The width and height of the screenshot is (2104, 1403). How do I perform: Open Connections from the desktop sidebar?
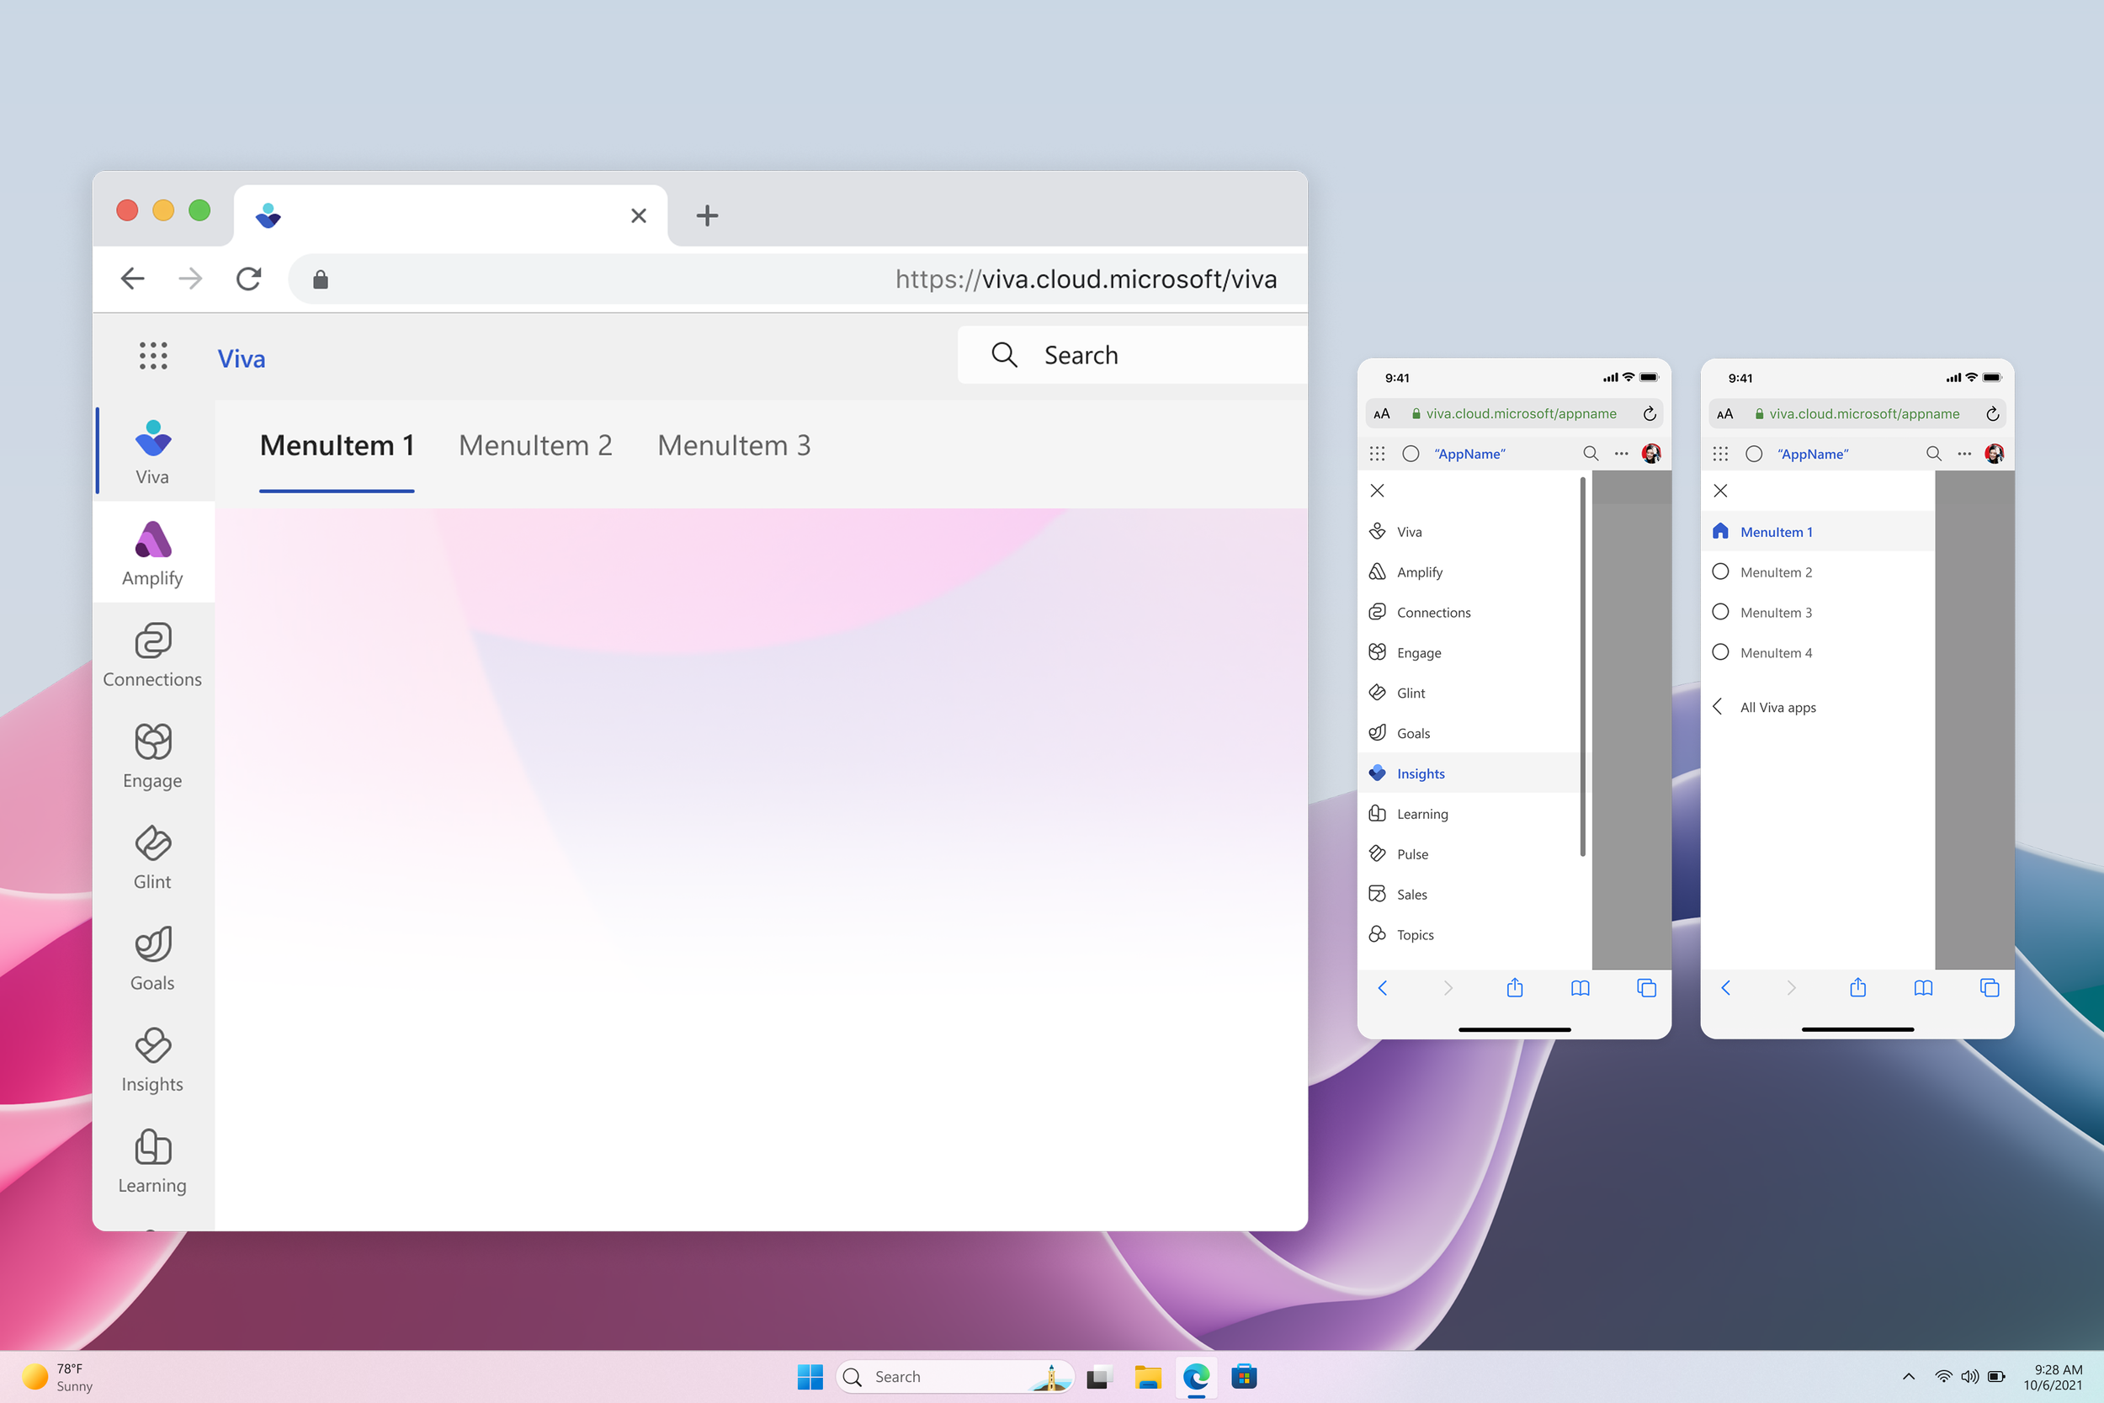point(152,654)
